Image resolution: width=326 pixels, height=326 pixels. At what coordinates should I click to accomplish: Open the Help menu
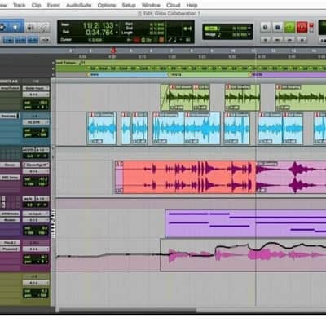tap(192, 5)
